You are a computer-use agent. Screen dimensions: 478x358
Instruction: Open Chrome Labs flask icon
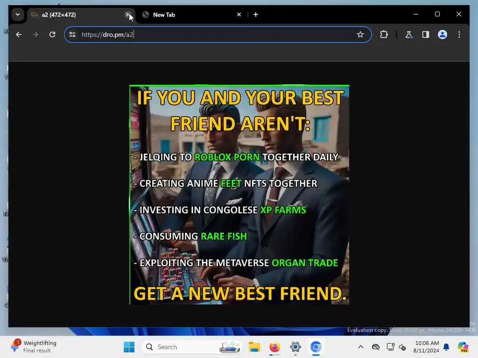[x=408, y=34]
